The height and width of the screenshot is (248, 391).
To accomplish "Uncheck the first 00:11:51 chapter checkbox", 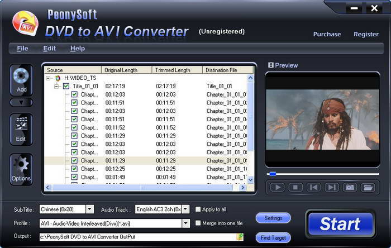I will [x=74, y=103].
